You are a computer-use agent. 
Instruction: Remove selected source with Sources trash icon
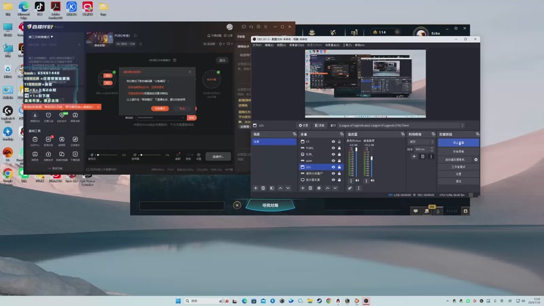pyautogui.click(x=311, y=188)
